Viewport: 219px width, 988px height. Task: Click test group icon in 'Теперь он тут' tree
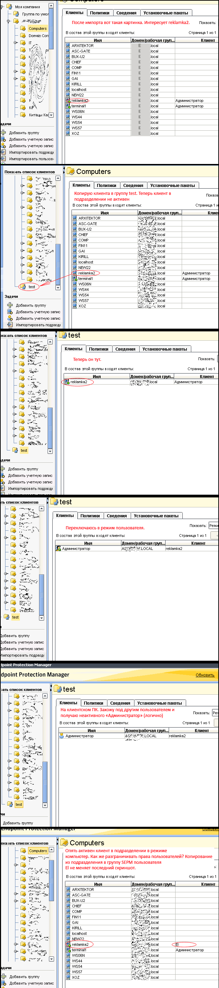pyautogui.click(x=15, y=450)
